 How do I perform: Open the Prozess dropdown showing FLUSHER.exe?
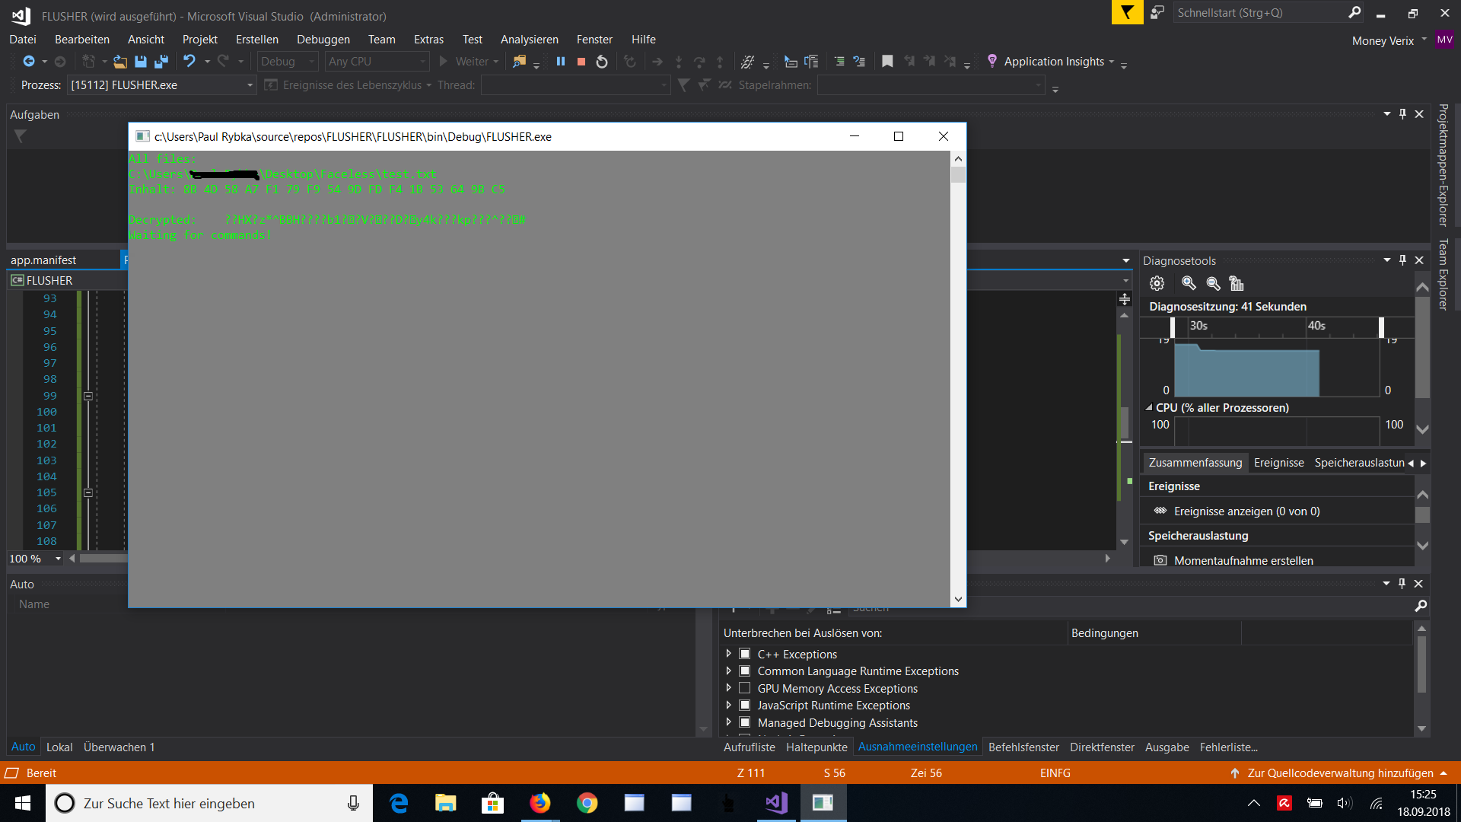pyautogui.click(x=250, y=85)
